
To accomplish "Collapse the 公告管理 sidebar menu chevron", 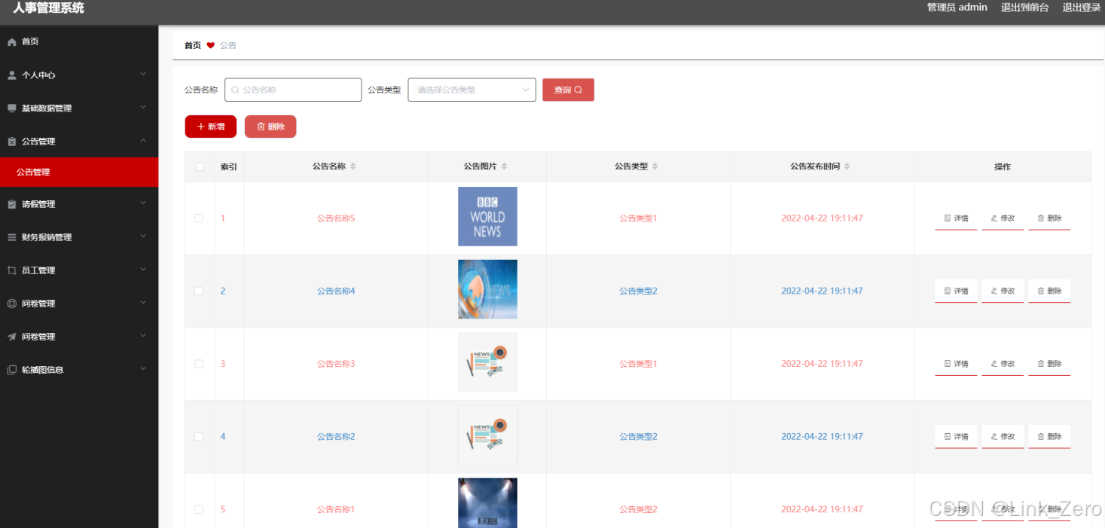I will pos(143,141).
